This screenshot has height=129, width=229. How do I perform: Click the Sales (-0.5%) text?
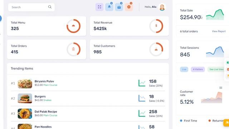click(157, 101)
